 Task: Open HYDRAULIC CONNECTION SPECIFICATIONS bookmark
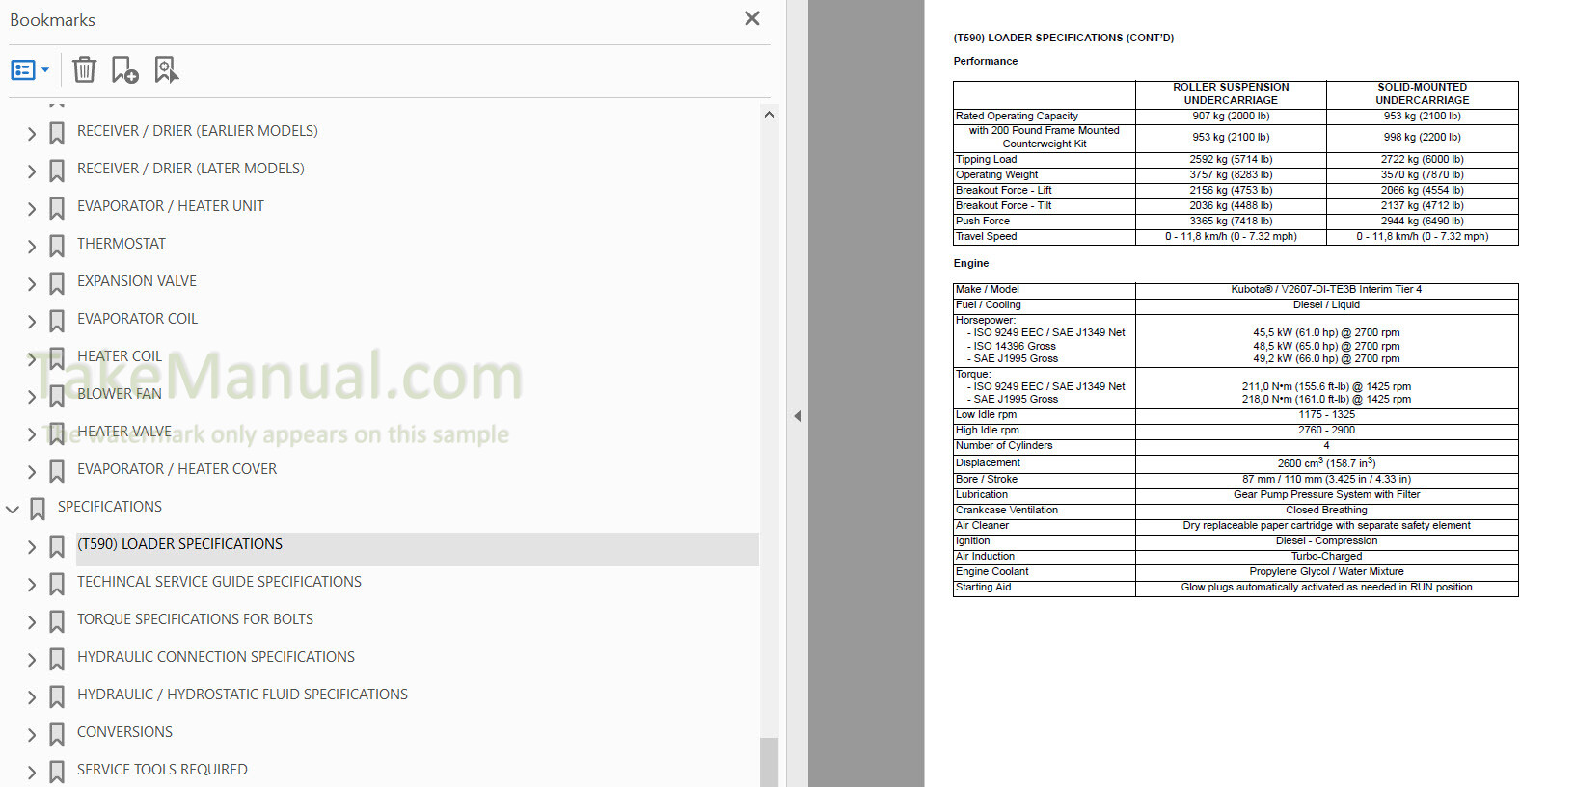[x=216, y=657]
